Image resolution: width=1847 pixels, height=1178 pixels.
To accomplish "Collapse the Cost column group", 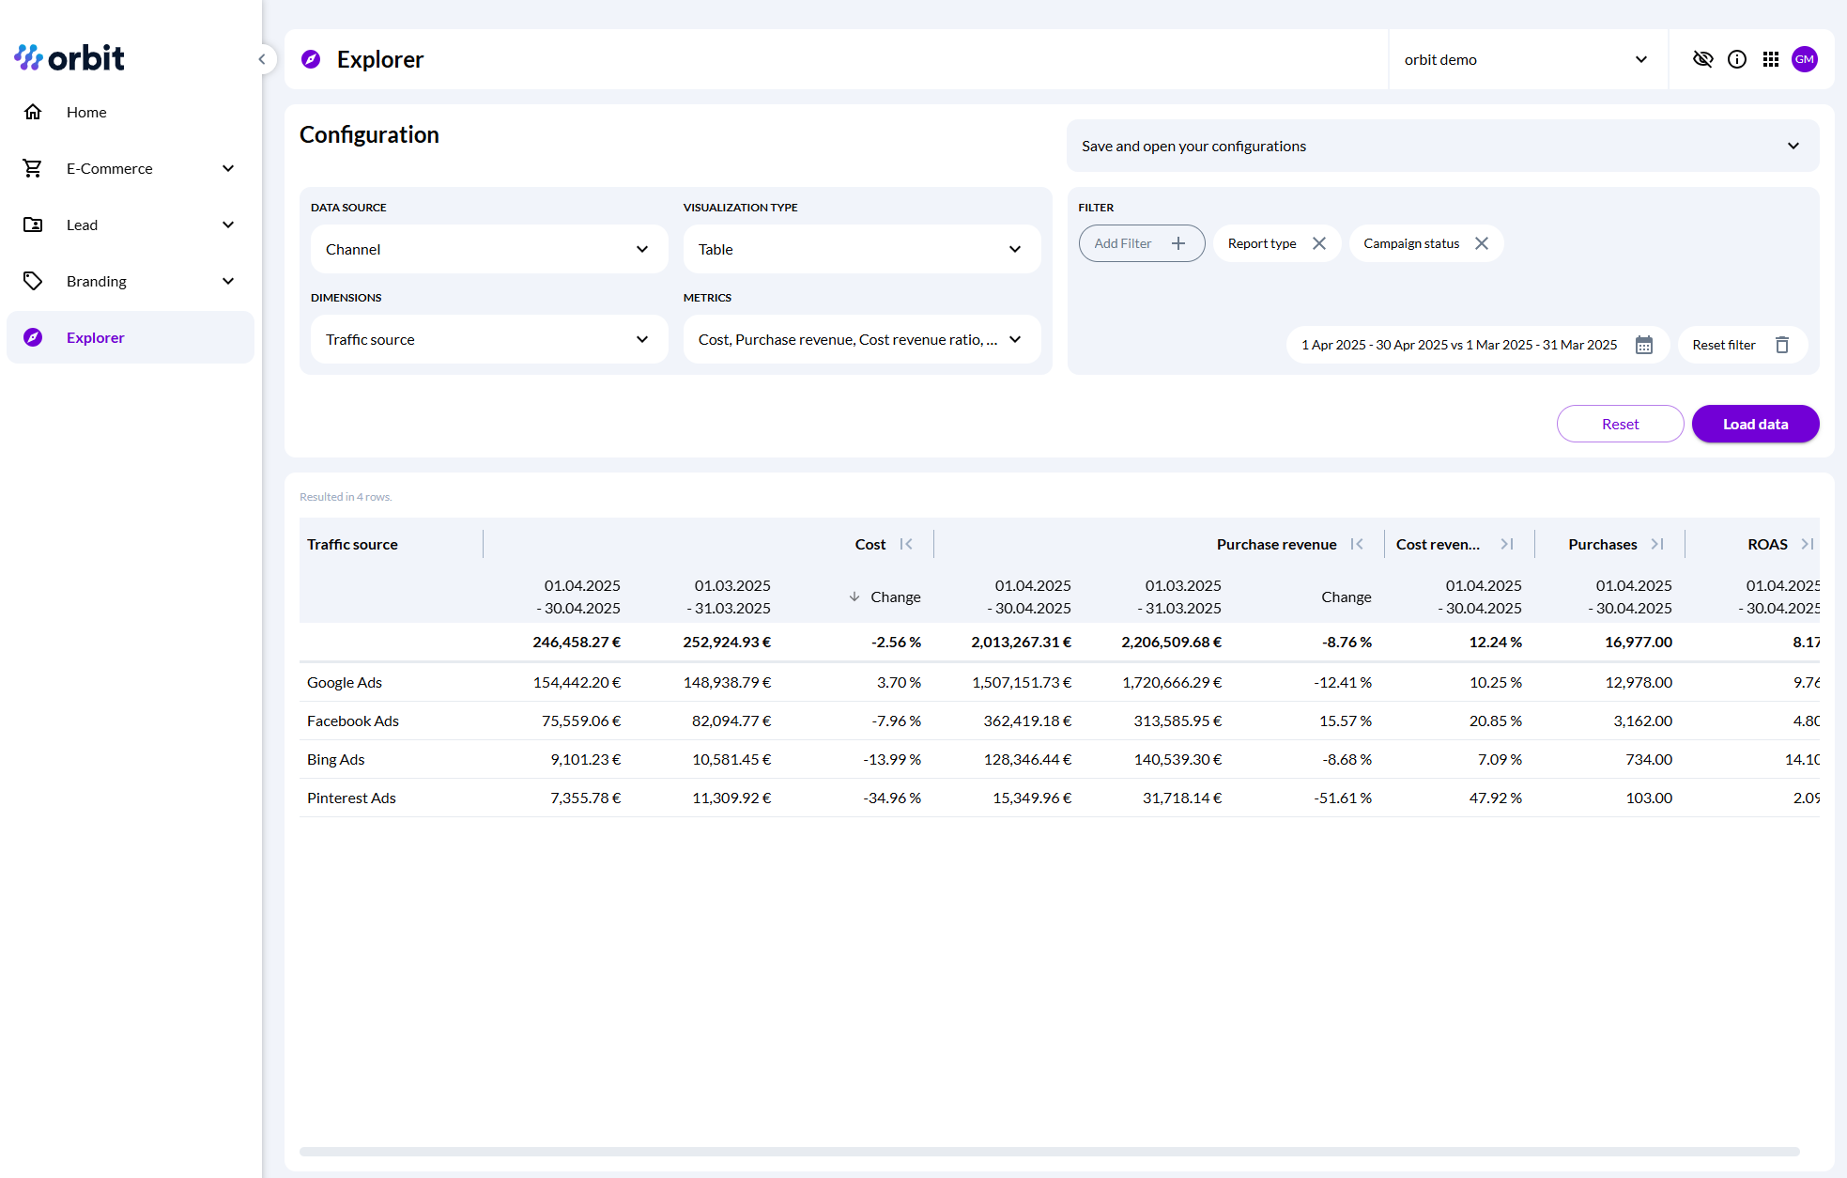I will click(906, 544).
